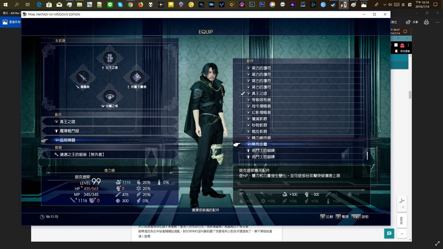Select the 伏魔王雙劍 weapon slot
The width and height of the screenshot is (443, 249).
click(137, 78)
